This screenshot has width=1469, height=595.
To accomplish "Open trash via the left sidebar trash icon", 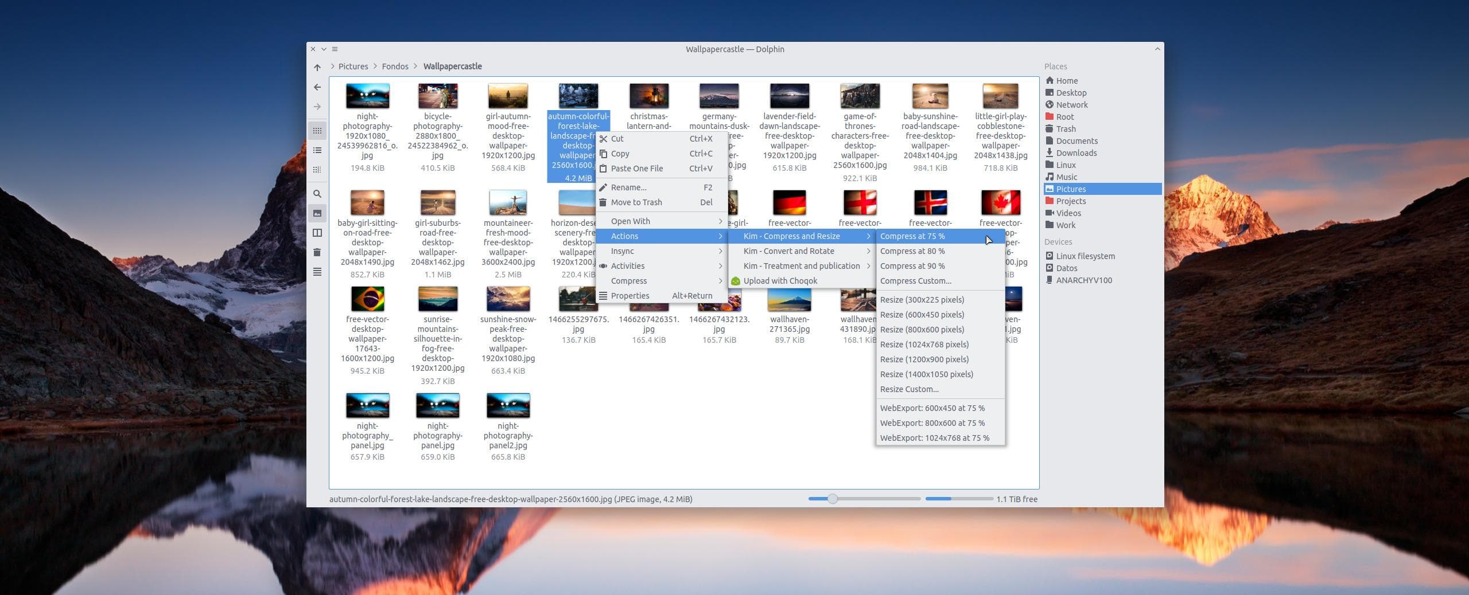I will [317, 252].
